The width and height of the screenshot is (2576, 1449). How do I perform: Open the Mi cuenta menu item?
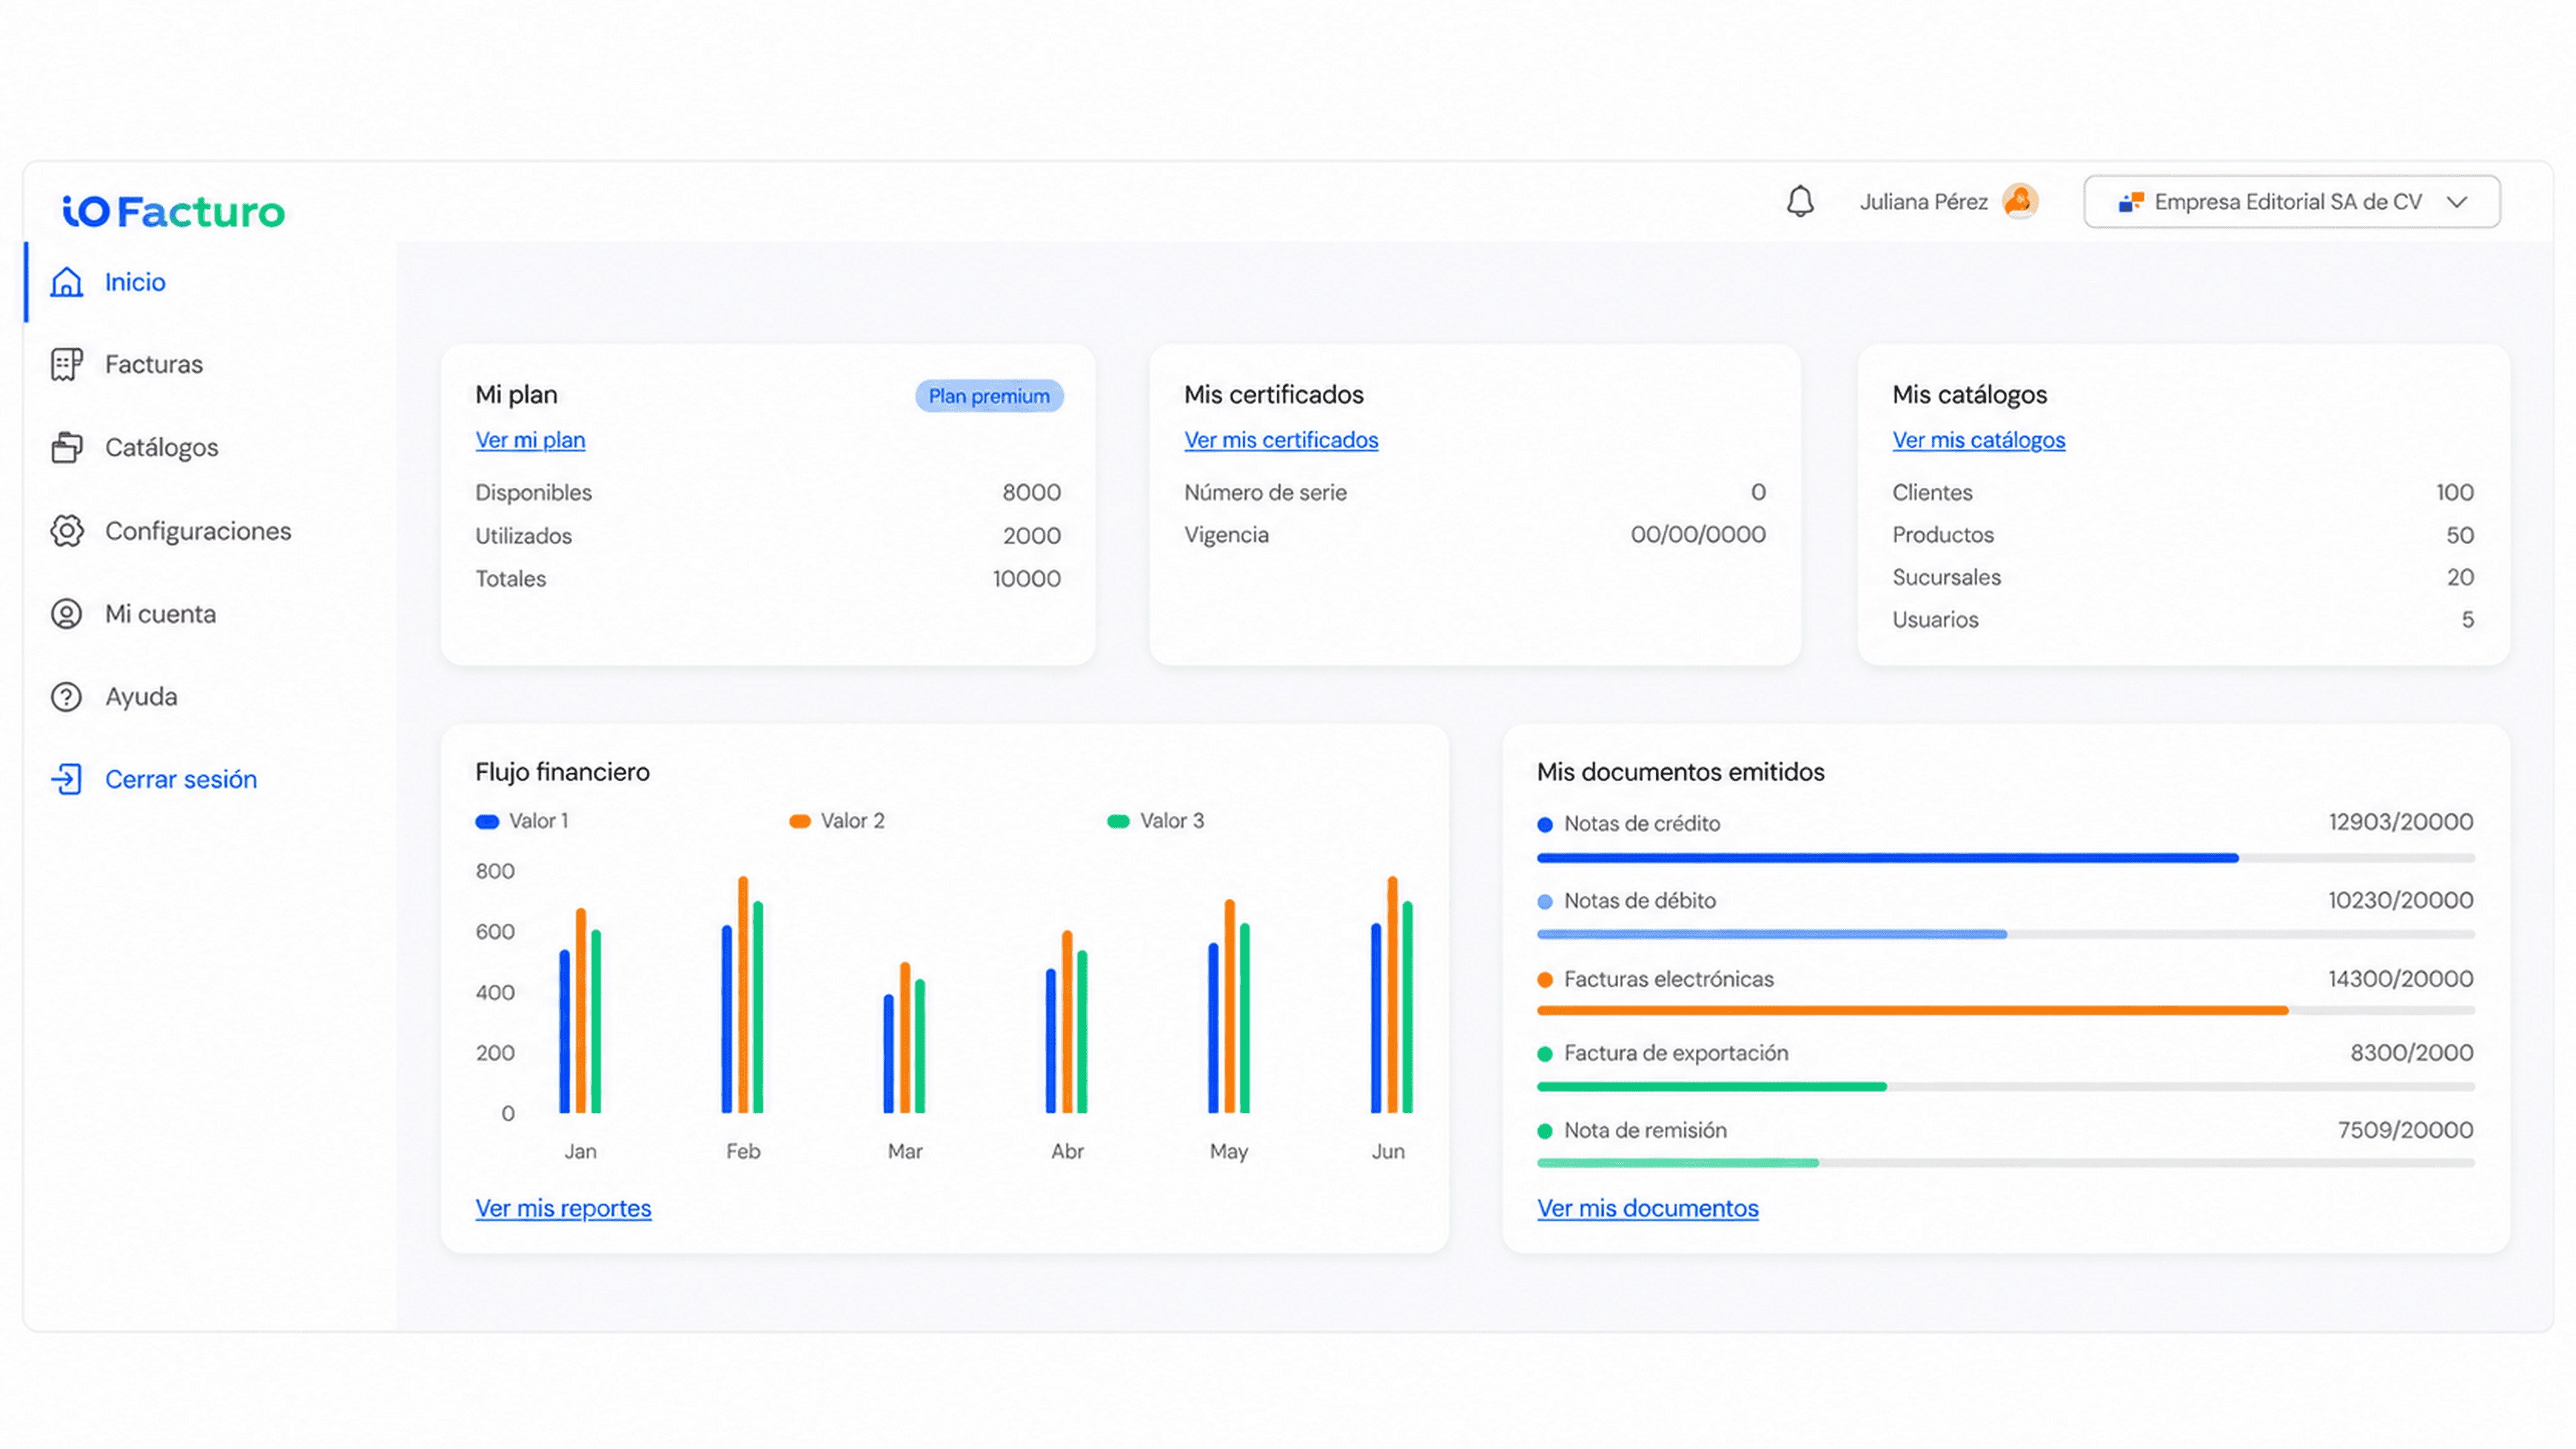coord(160,613)
